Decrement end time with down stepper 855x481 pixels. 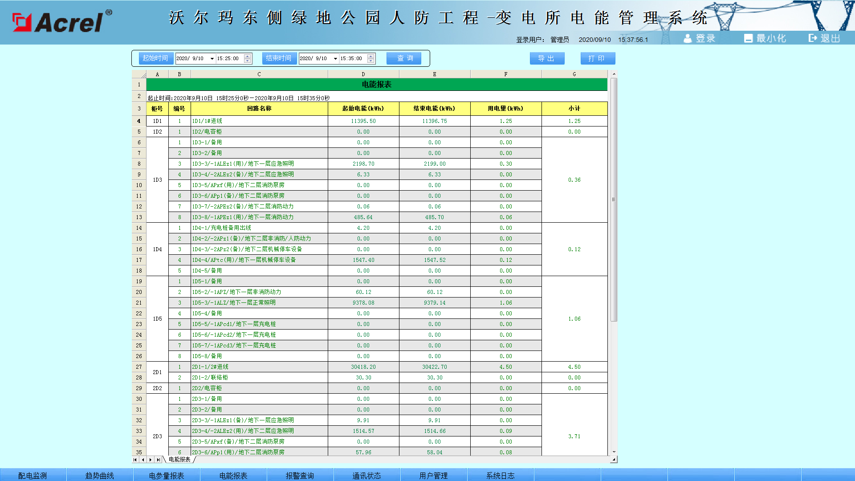pos(371,61)
